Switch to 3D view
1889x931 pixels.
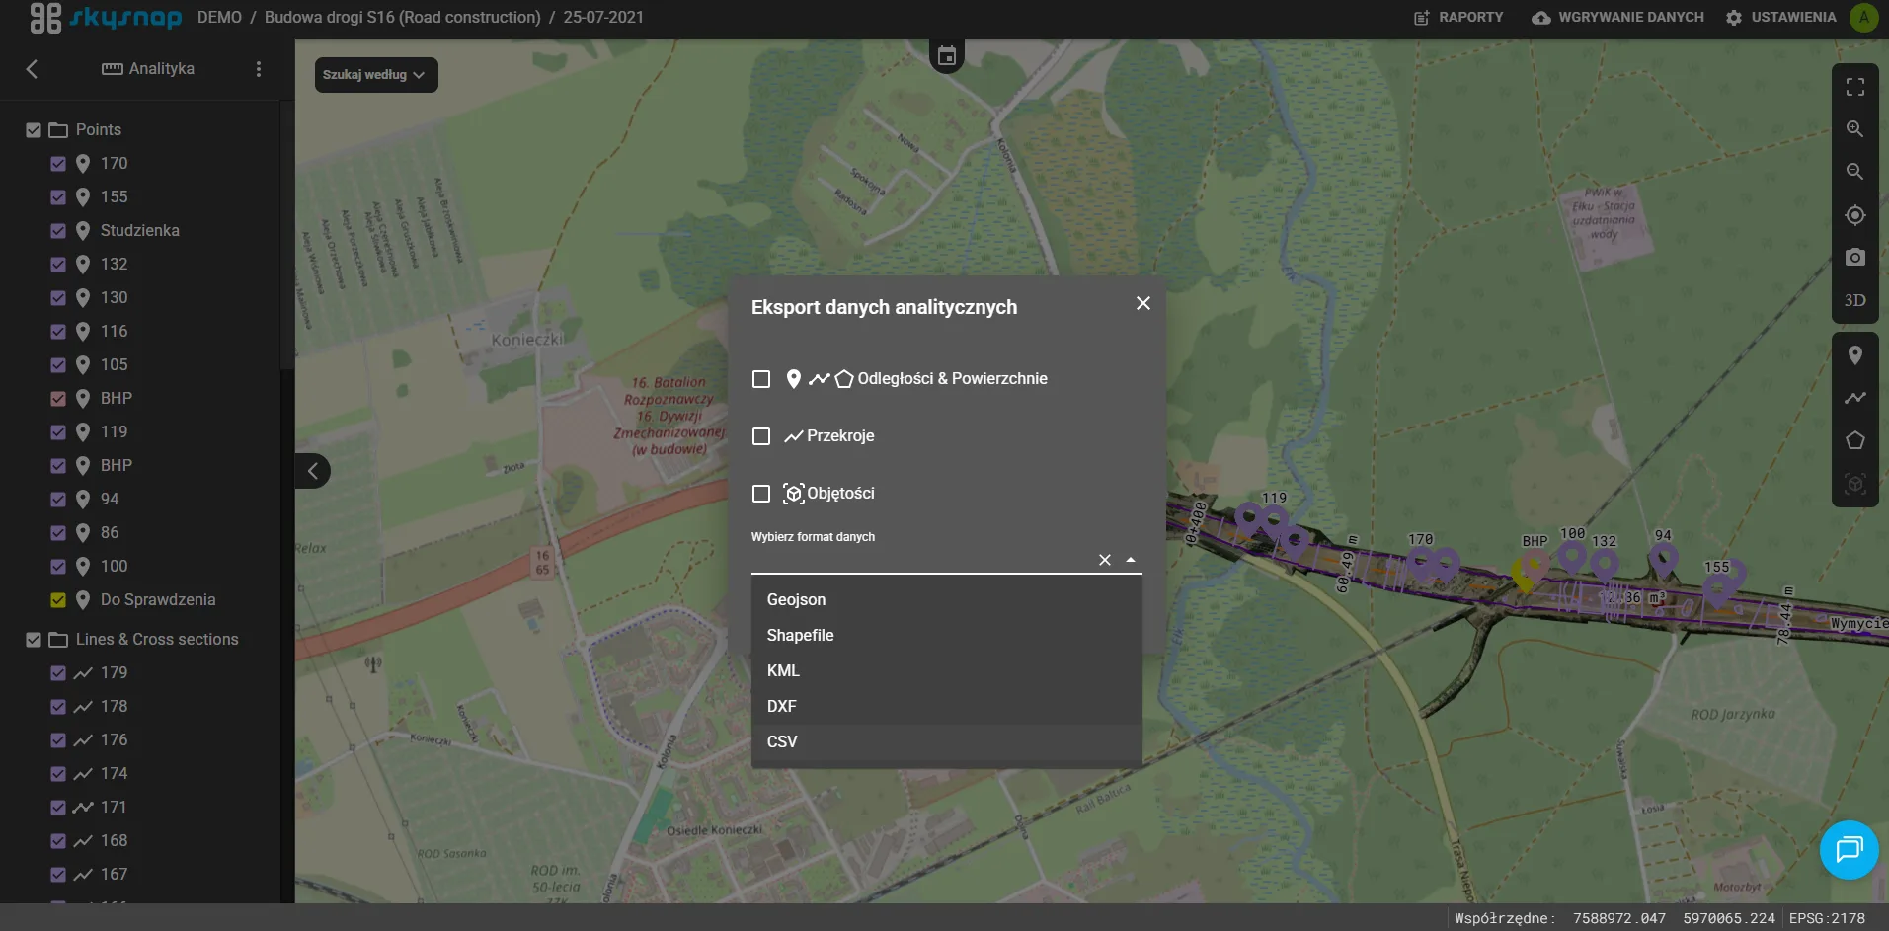[1854, 300]
